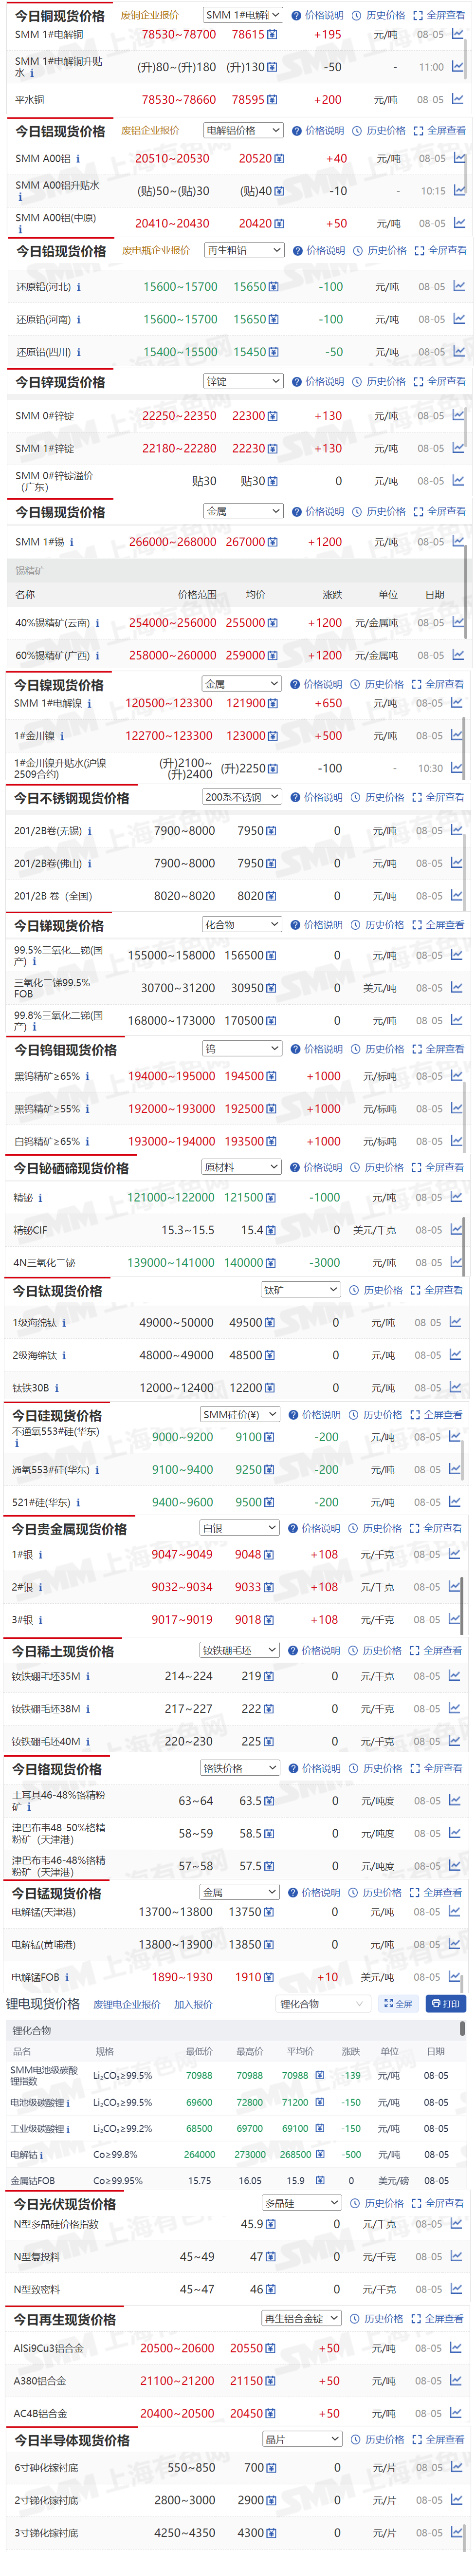Open trend chart for N型复投料
Viewport: 475px width, 2552px height.
click(456, 2256)
